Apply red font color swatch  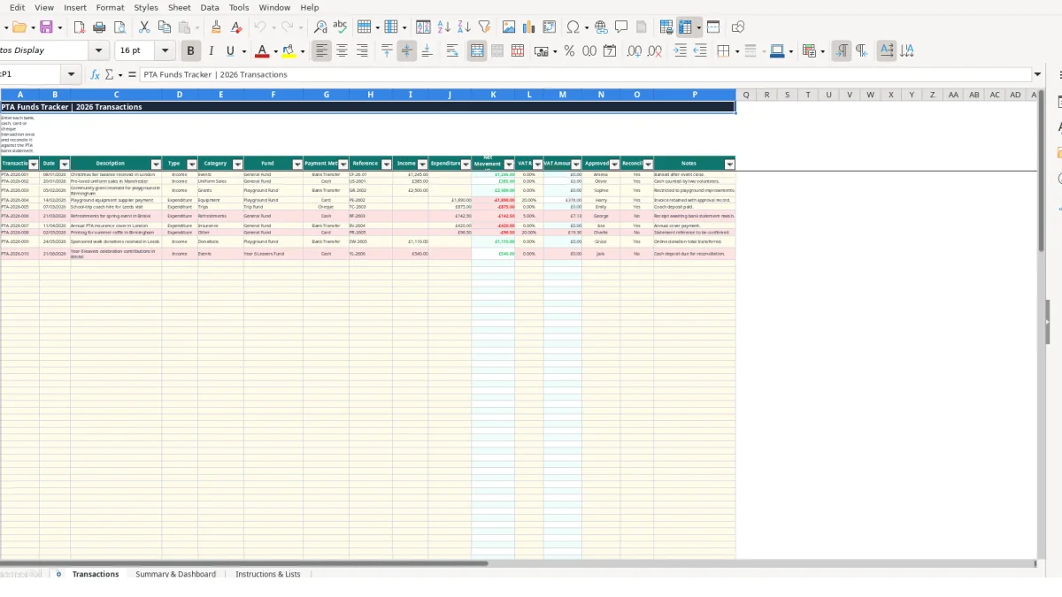(261, 51)
